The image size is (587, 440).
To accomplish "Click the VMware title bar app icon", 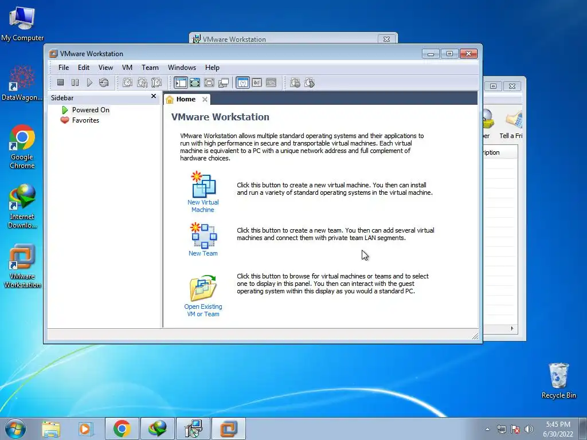I will click(x=53, y=54).
